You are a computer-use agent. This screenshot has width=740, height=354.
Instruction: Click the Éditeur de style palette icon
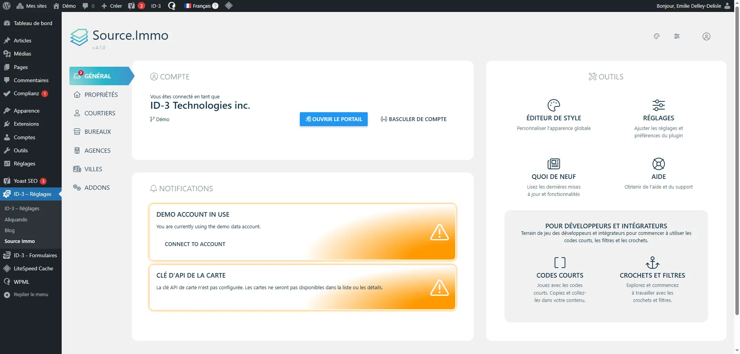tap(554, 105)
